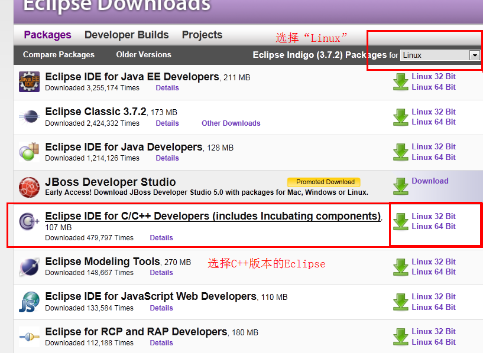483x353 pixels.
Task: Open the Packages tab
Action: 47,35
